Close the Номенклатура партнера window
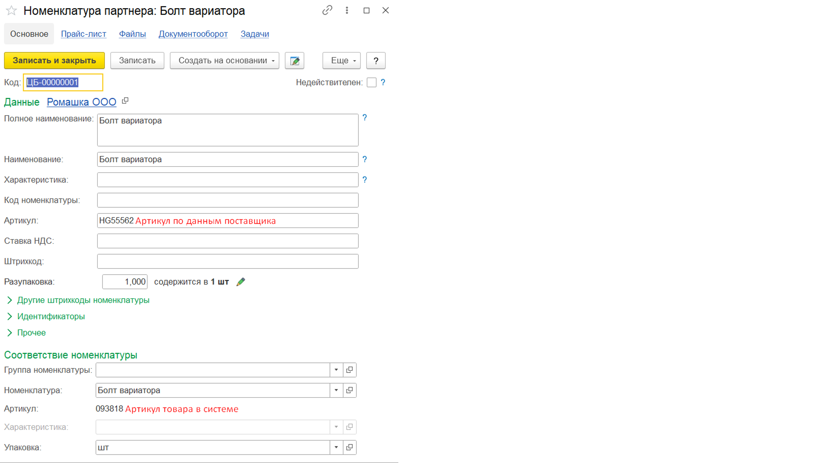 [386, 10]
